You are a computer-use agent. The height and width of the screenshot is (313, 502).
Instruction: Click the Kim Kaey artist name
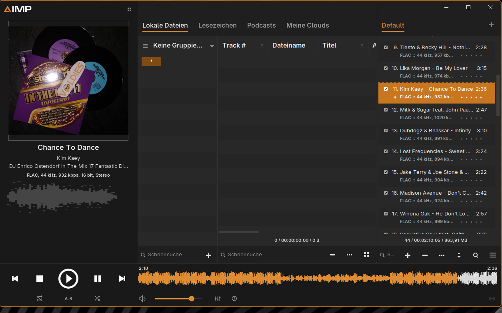tap(68, 158)
